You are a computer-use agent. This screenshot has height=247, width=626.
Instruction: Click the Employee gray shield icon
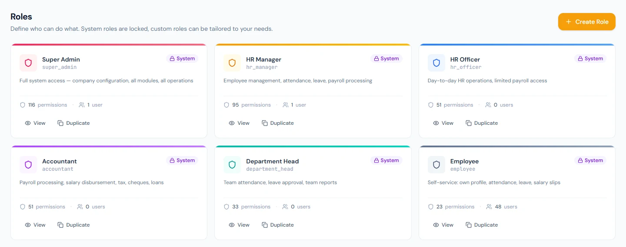point(436,165)
